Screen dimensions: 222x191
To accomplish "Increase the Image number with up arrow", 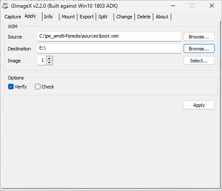I will click(49, 59).
